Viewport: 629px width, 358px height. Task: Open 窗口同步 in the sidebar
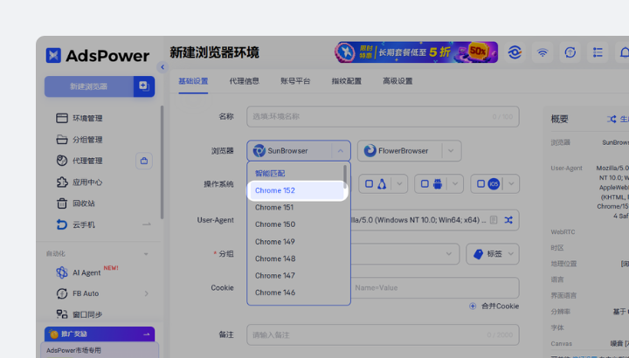[x=79, y=314]
